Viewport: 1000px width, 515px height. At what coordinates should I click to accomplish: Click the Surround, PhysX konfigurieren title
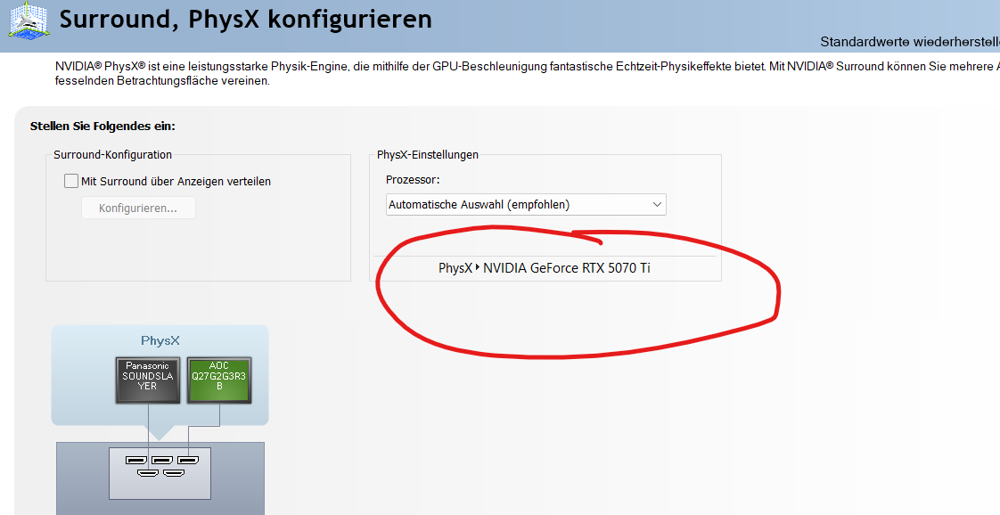[245, 19]
